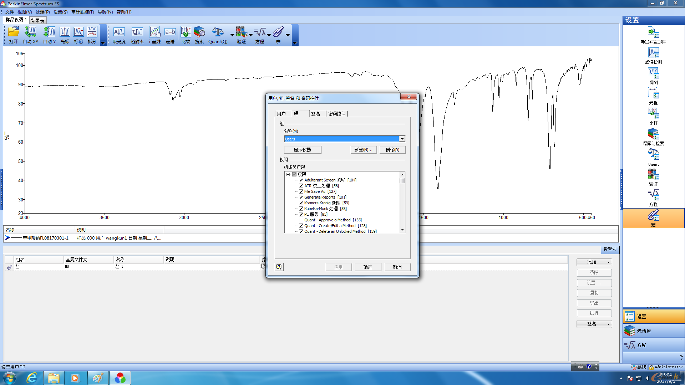685x385 pixels.
Task: Open Internet Explorer from the taskbar
Action: [32, 378]
